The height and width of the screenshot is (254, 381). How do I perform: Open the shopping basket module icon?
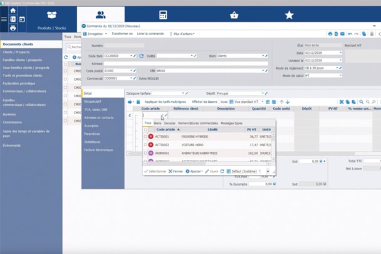tap(234, 15)
